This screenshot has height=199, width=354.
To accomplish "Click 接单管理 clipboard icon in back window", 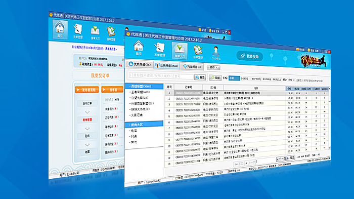I will click(x=111, y=34).
